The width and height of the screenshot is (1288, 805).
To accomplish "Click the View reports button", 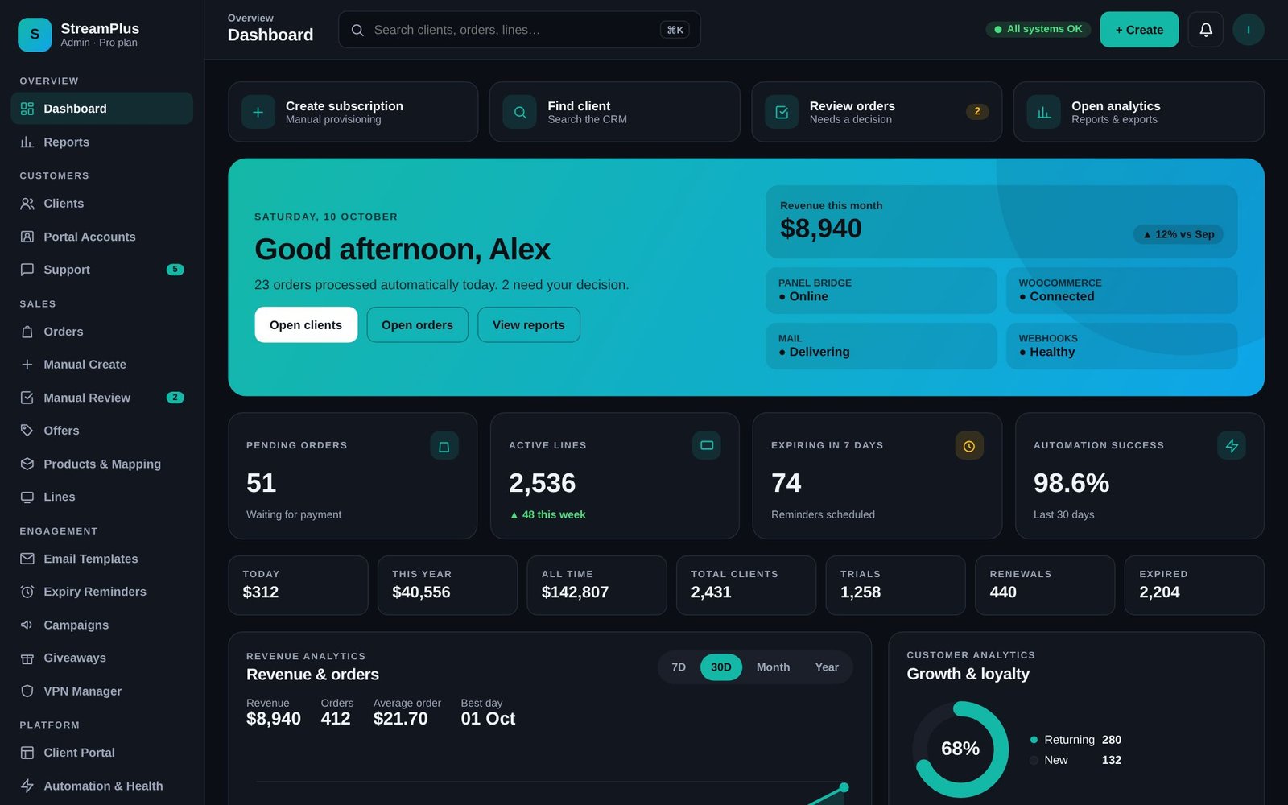I will 529,324.
